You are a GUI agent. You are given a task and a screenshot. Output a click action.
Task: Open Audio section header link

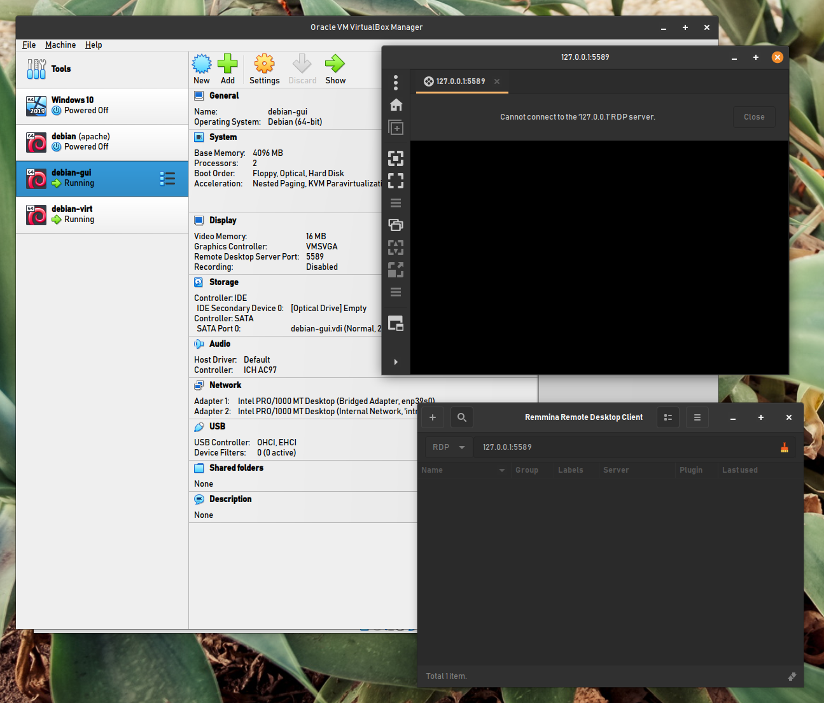coord(220,344)
